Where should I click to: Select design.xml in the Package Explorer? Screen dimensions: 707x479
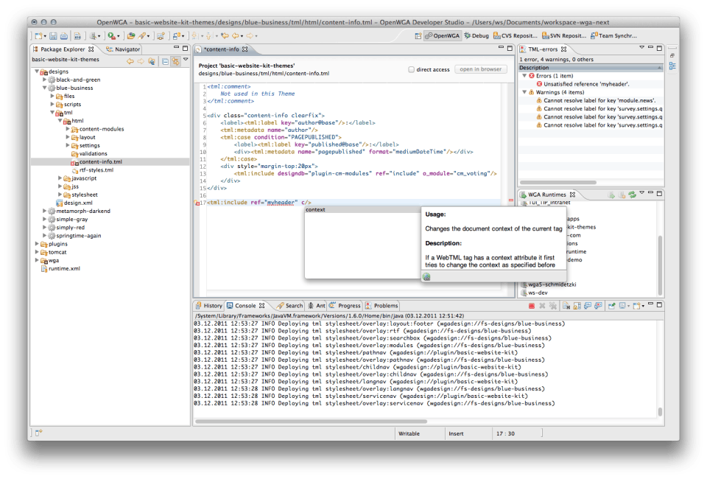pos(77,203)
